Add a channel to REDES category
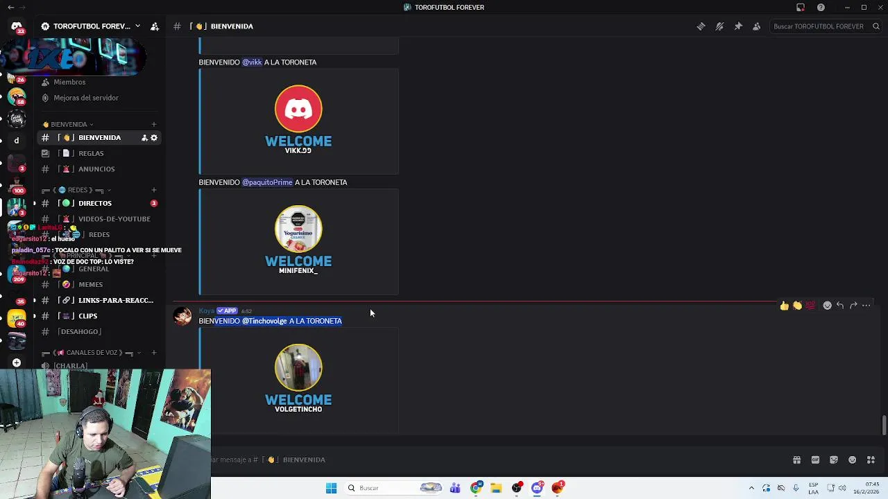 pyautogui.click(x=154, y=190)
